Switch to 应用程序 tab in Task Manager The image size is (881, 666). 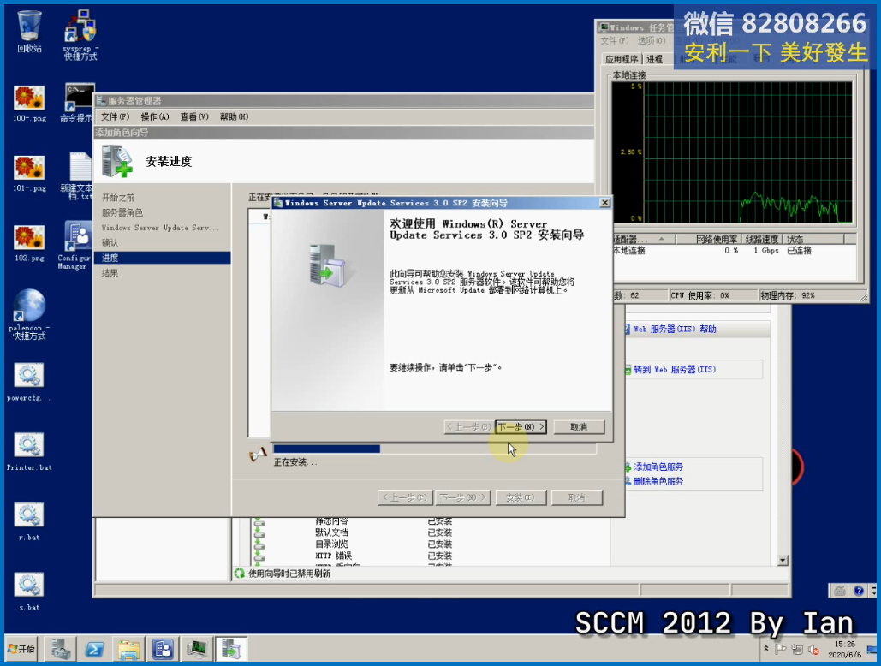(x=622, y=59)
